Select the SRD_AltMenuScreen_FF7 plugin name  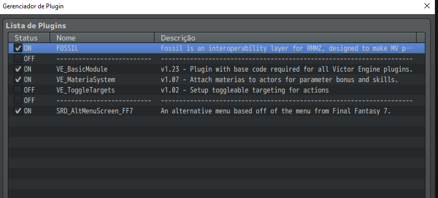pos(94,111)
